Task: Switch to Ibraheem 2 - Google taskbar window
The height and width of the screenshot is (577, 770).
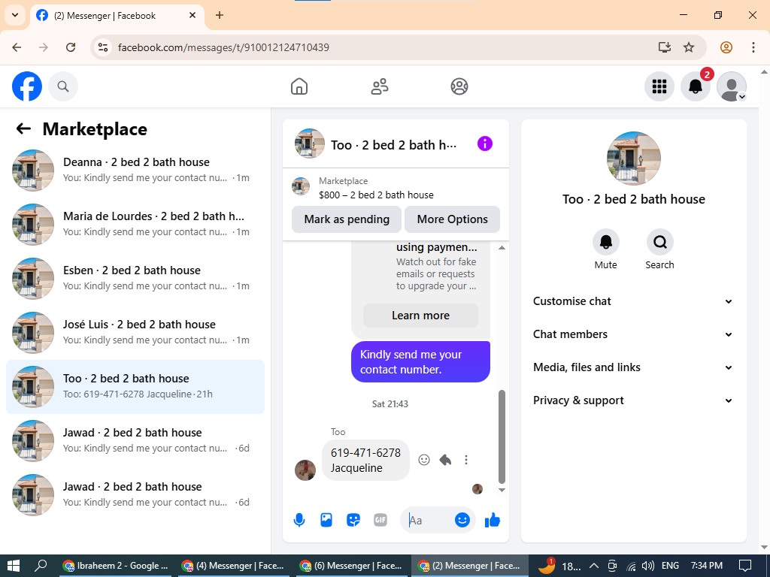Action: point(115,566)
